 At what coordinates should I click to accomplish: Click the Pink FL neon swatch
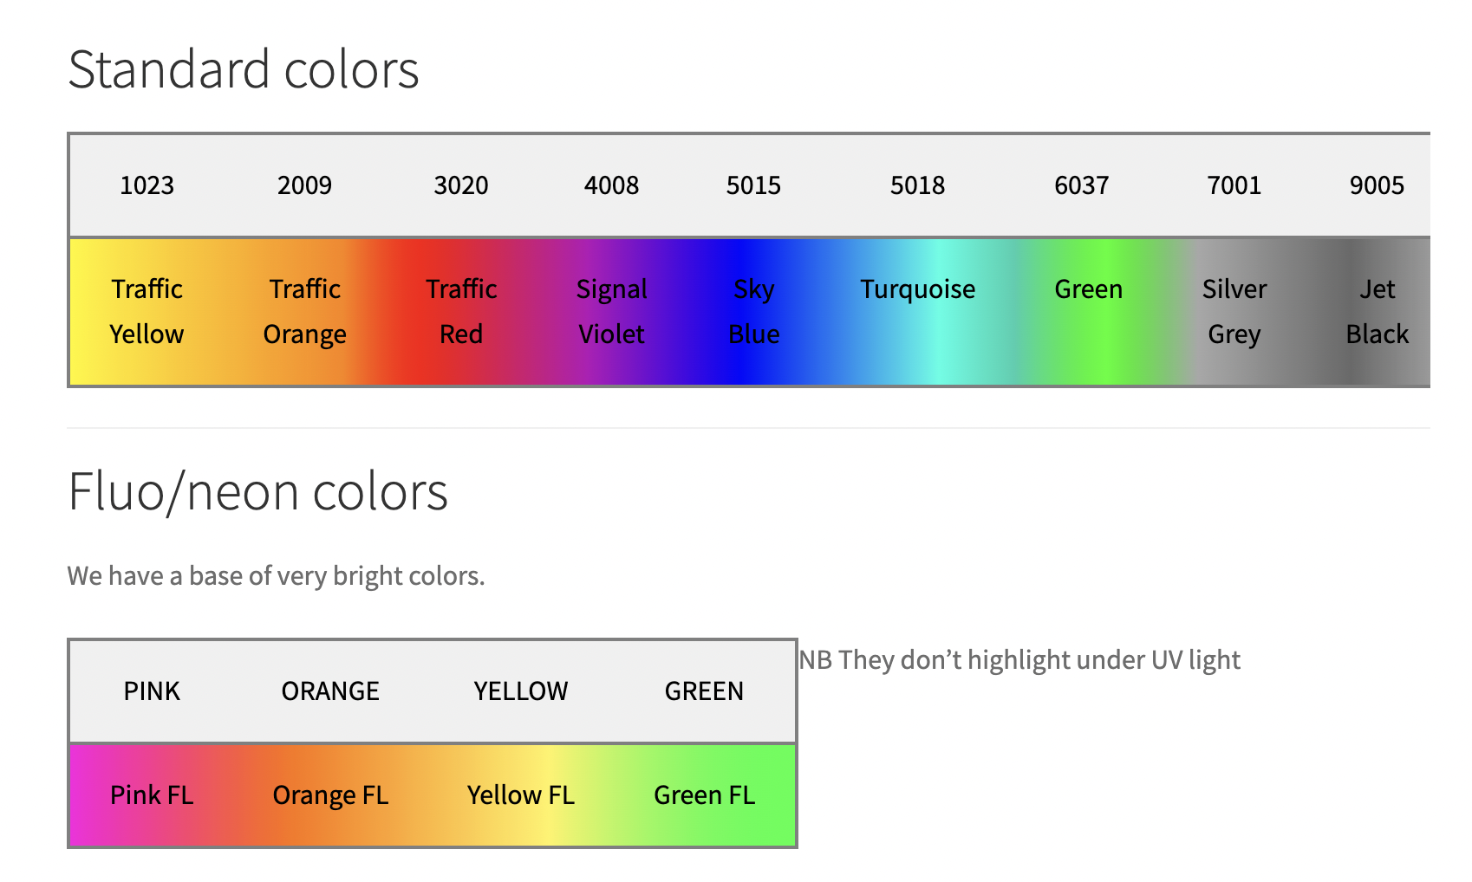152,794
